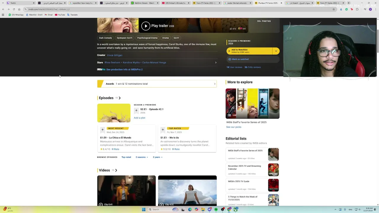Bookmark this page with star icon
Screen dimensions: 379x213
(x=334, y=9)
